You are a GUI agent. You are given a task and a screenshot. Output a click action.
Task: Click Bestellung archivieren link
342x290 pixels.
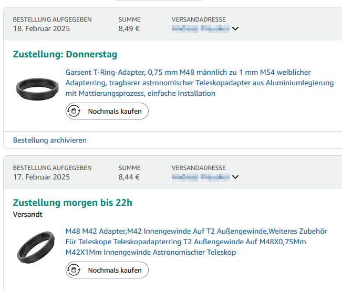[50, 140]
